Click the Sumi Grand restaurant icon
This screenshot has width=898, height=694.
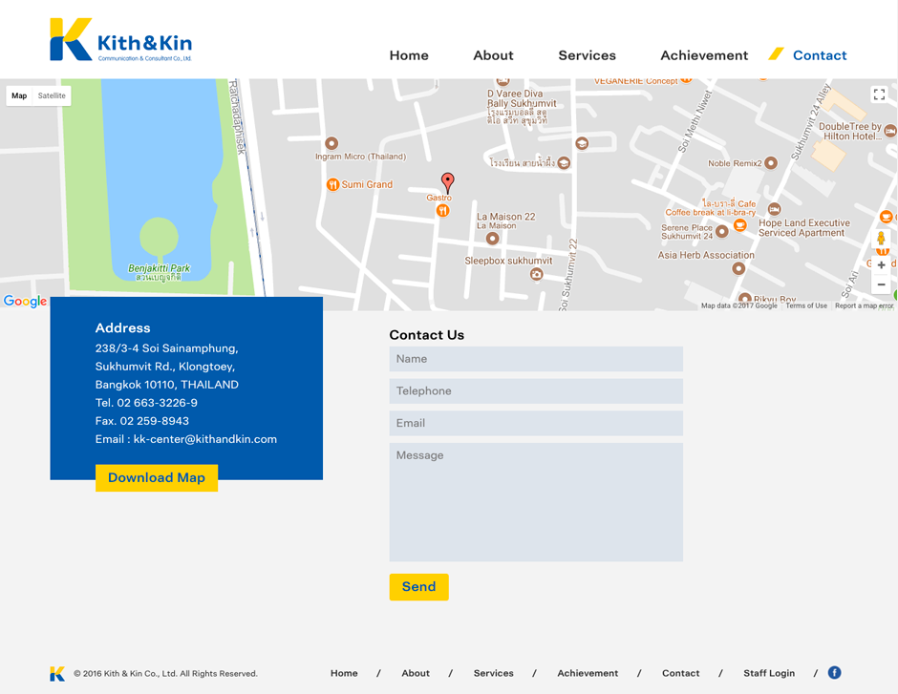click(x=332, y=184)
